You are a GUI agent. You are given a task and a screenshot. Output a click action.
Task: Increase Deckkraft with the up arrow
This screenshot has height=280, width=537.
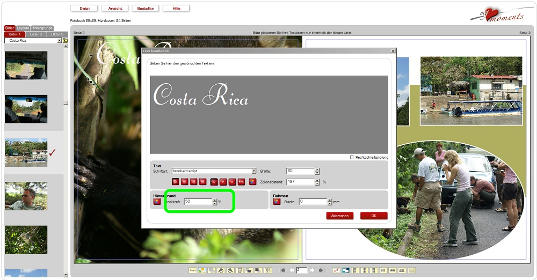pos(215,200)
